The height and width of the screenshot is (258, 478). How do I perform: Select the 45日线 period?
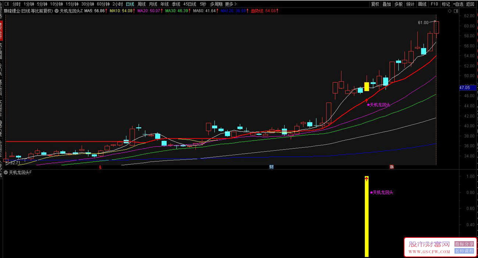click(x=190, y=4)
